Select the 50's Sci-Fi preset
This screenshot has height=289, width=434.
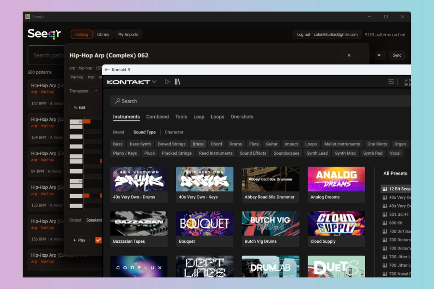pyautogui.click(x=396, y=214)
